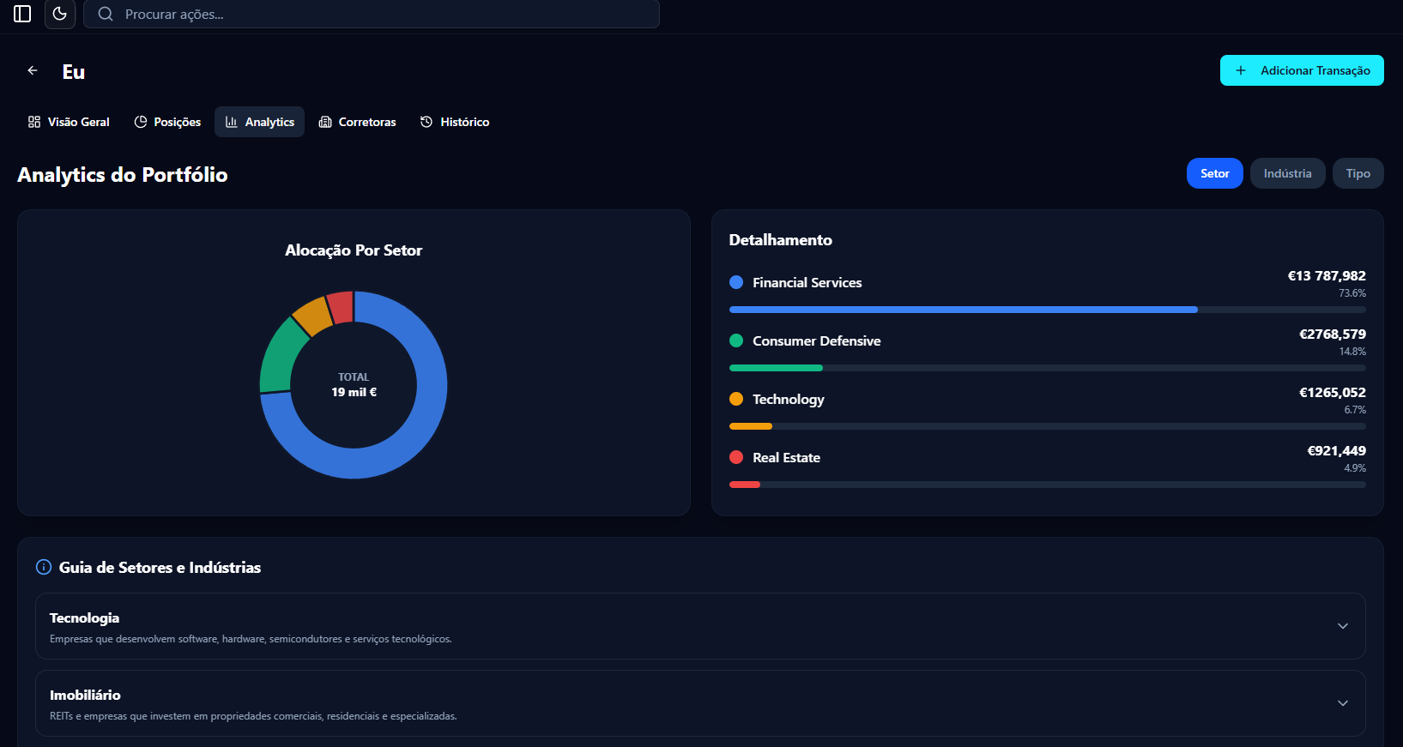This screenshot has width=1403, height=747.
Task: Click the Tecnologia guide title
Action: (x=84, y=617)
